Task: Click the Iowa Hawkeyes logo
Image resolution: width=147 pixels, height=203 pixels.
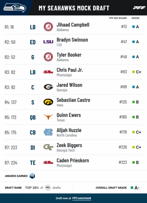Action: pos(48,102)
